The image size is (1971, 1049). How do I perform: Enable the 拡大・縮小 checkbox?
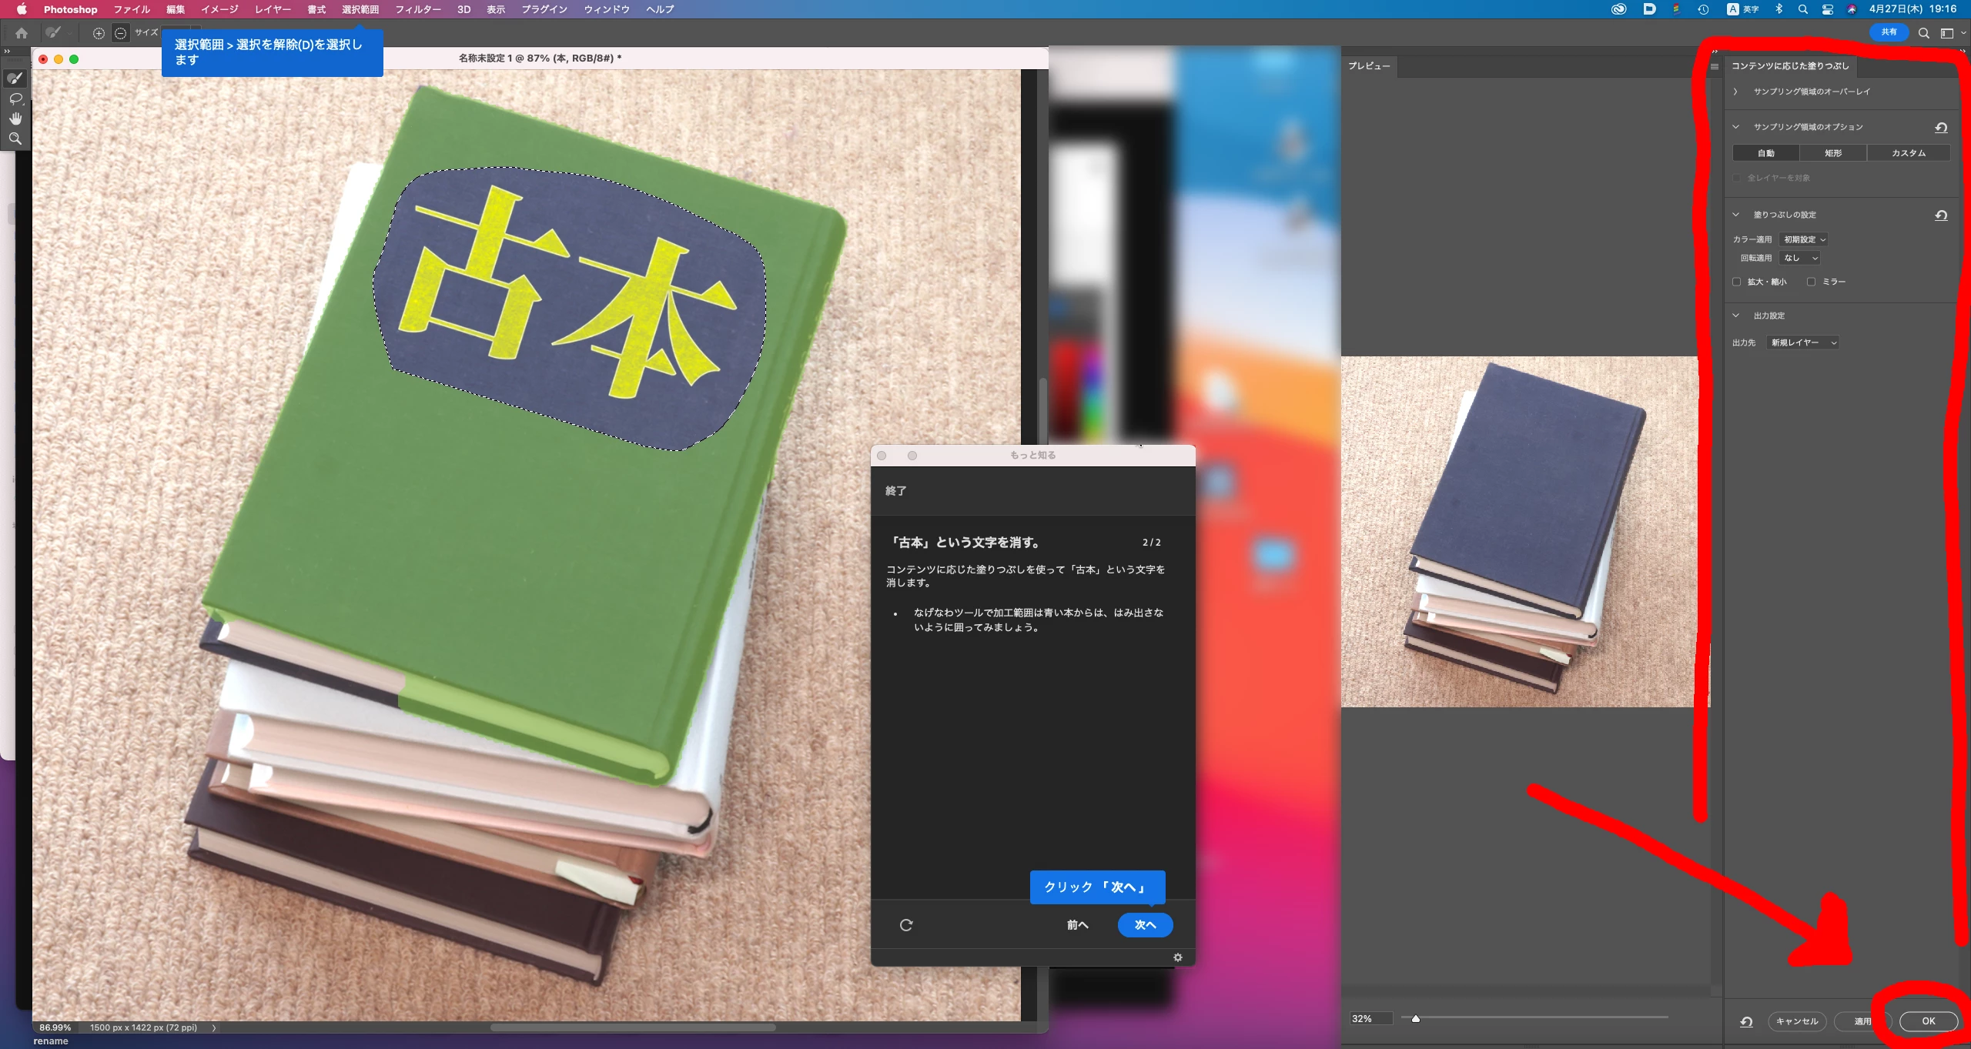click(x=1737, y=282)
